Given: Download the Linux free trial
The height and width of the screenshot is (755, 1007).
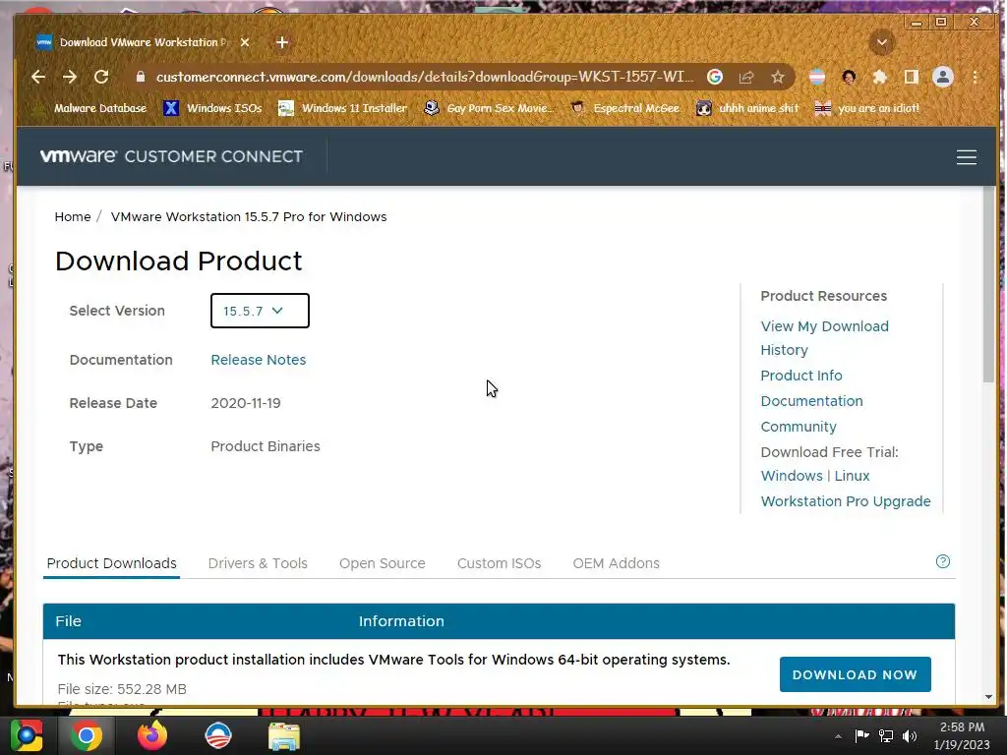Looking at the screenshot, I should (x=852, y=476).
